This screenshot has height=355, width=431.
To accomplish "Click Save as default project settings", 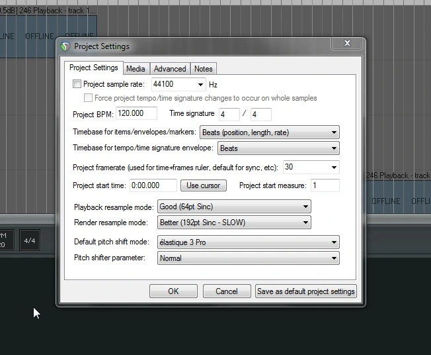I will [x=306, y=291].
